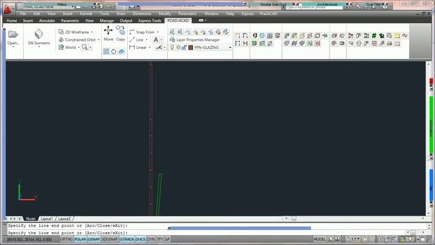
Task: Select the Rotate tool icon
Action: click(x=114, y=52)
